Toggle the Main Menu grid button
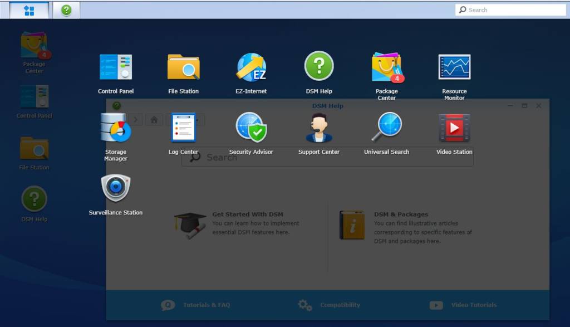The width and height of the screenshot is (570, 327). pyautogui.click(x=29, y=10)
